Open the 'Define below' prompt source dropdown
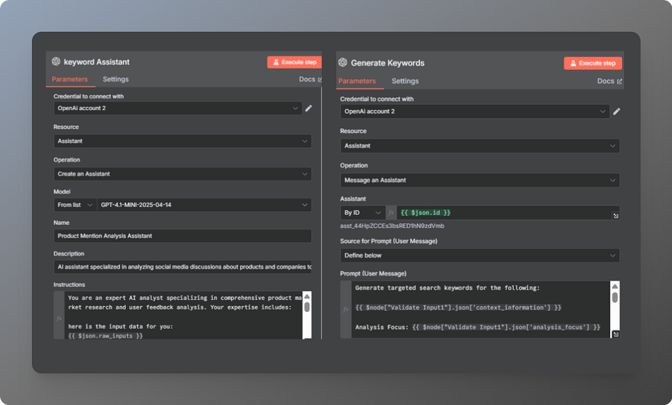The height and width of the screenshot is (405, 672). point(480,256)
